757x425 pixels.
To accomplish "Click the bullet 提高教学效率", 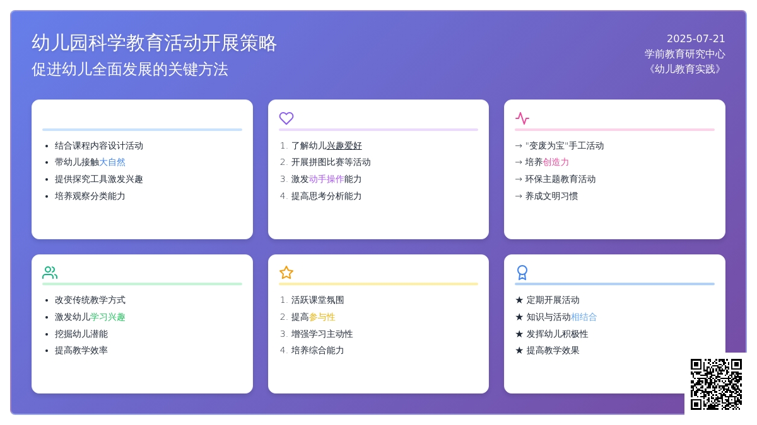I will pos(81,351).
